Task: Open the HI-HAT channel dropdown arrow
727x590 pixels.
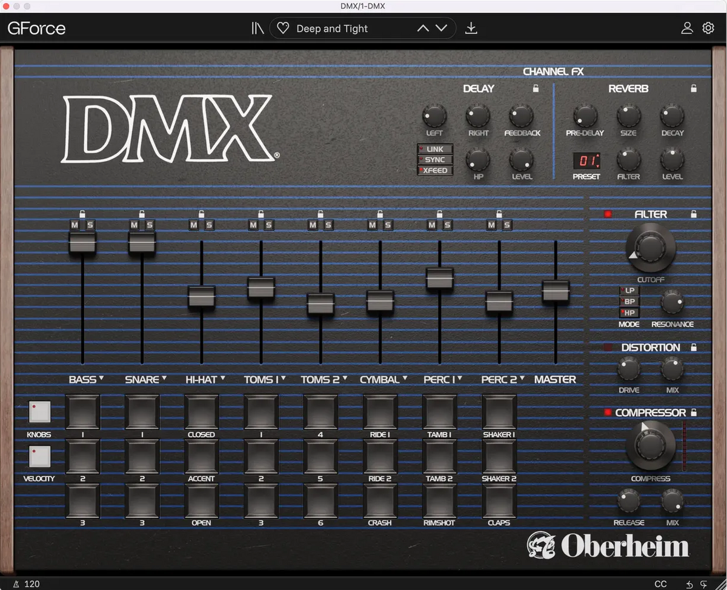Action: point(222,378)
